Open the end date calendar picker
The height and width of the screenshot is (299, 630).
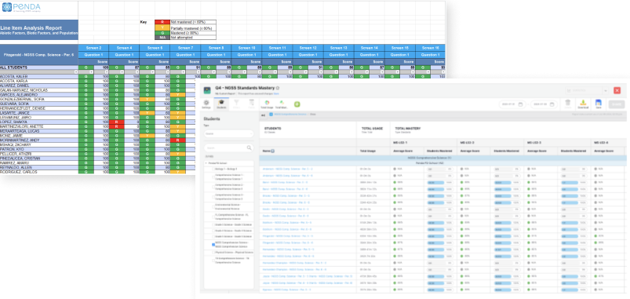(x=552, y=104)
